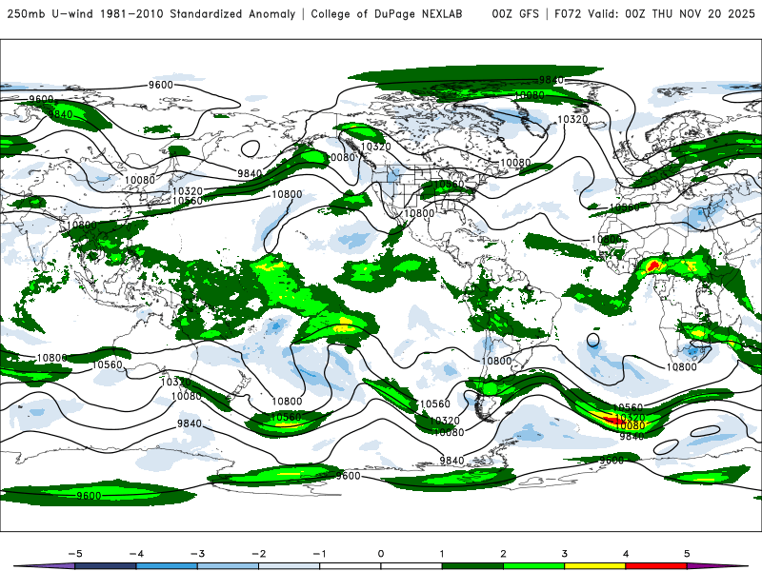Click the "F072" forecast hour in the header
This screenshot has height=571, width=762.
tap(568, 13)
